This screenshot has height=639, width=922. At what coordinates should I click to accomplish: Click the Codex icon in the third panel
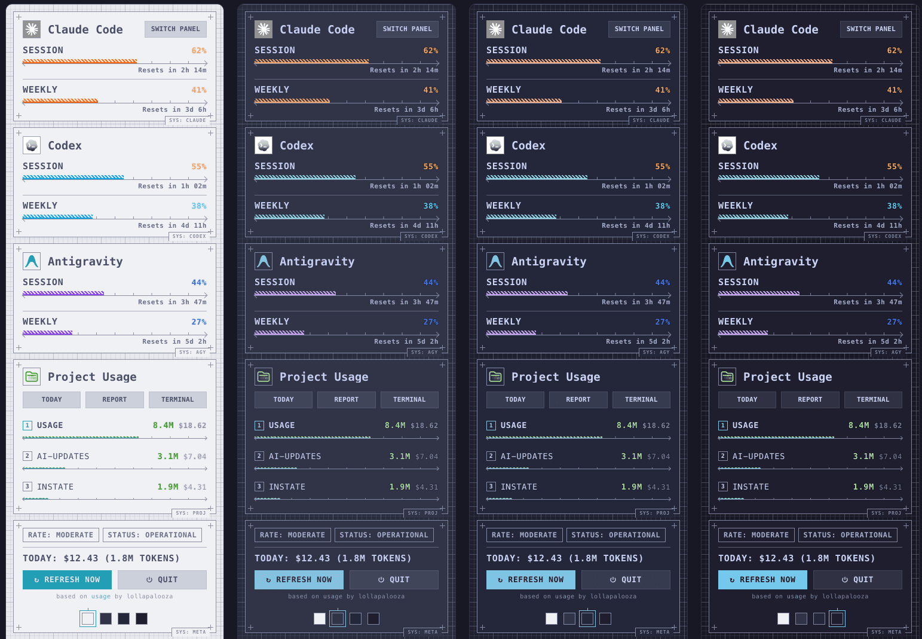495,145
